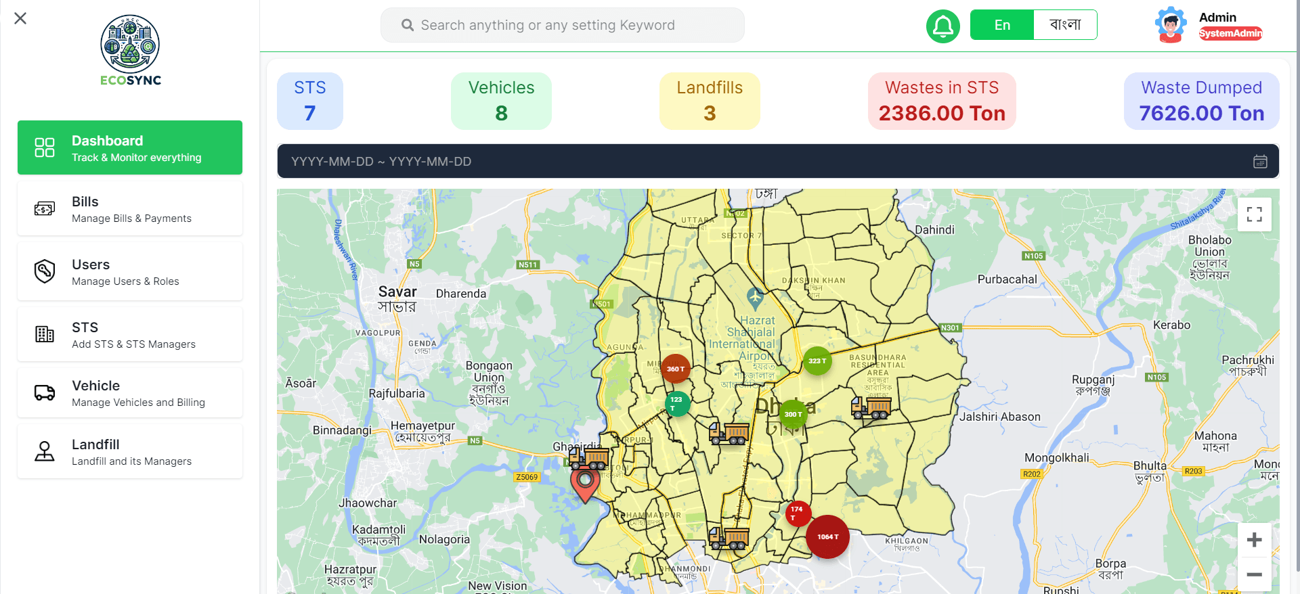Select the Vehicles count card
This screenshot has height=594, width=1300.
(501, 101)
